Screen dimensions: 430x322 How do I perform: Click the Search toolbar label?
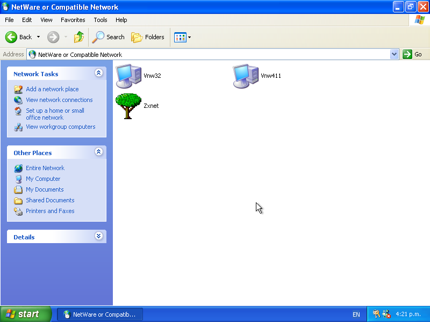116,37
